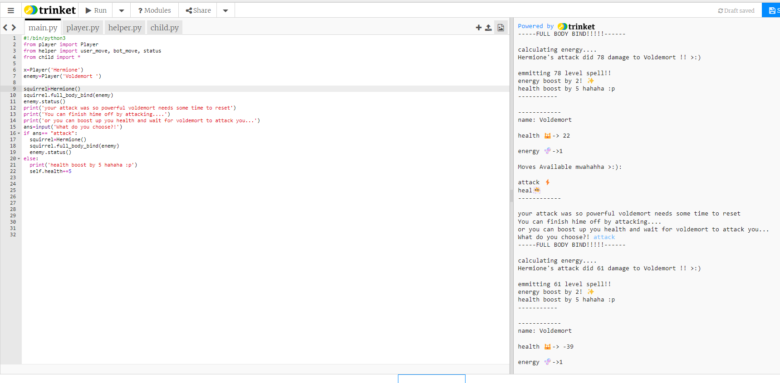This screenshot has width=780, height=383.
Task: Expand the Share options dropdown arrow
Action: [x=226, y=10]
